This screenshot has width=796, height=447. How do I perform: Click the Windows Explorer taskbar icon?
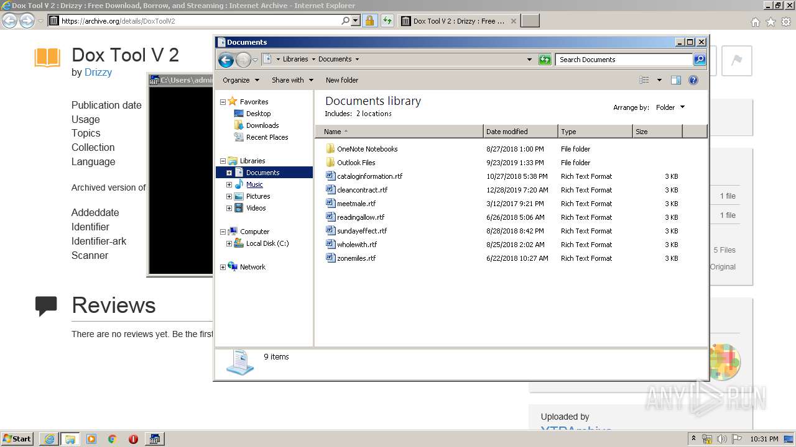[x=70, y=439]
